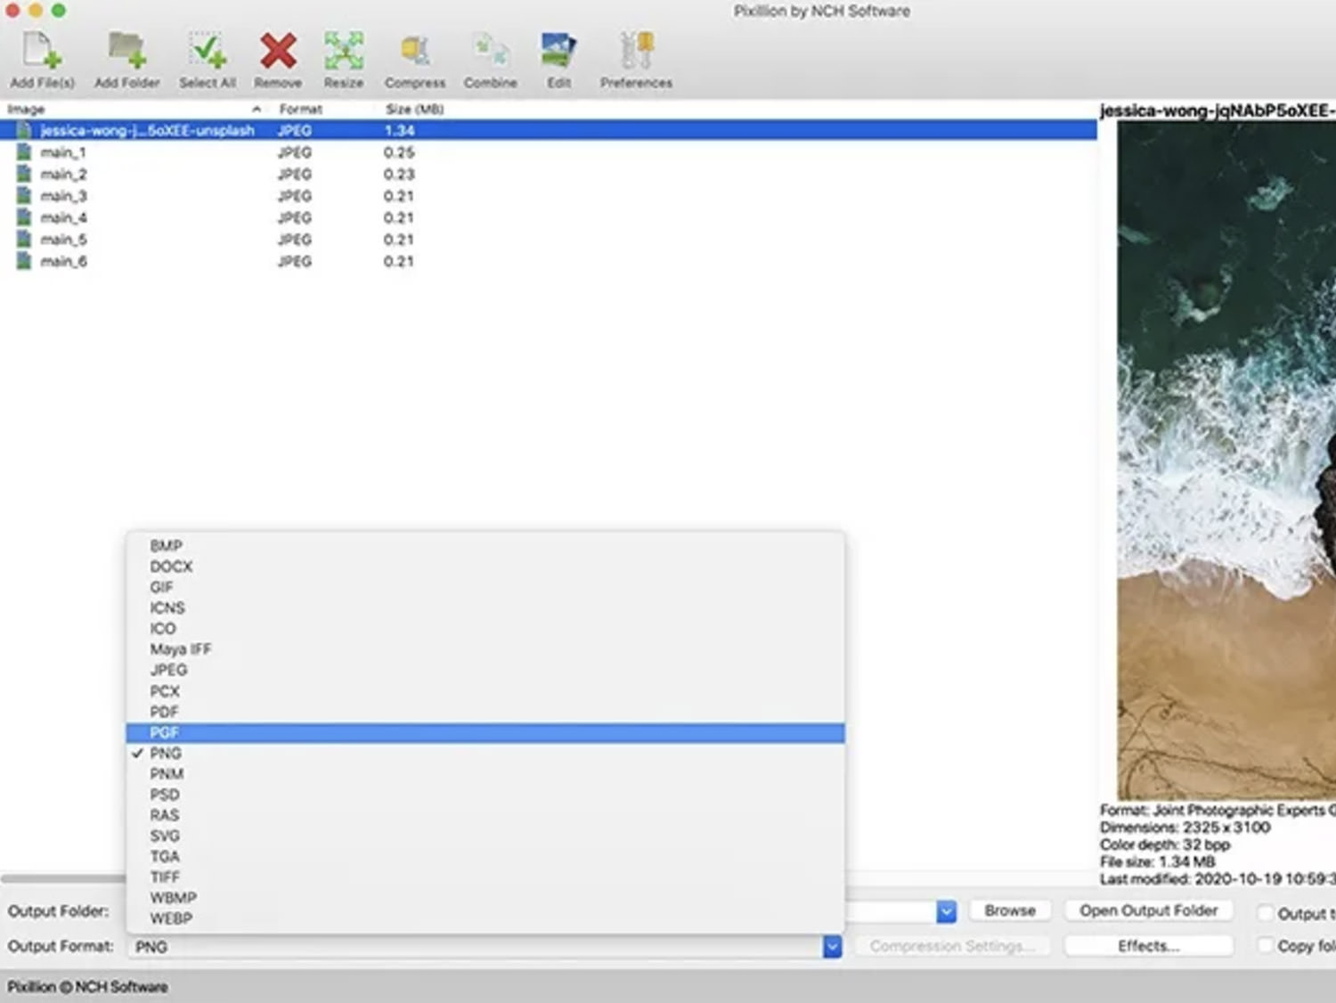Open the Compress tool
The width and height of the screenshot is (1336, 1003).
[415, 52]
